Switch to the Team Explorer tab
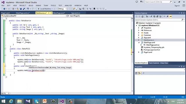186x104 pixels. tap(154, 63)
